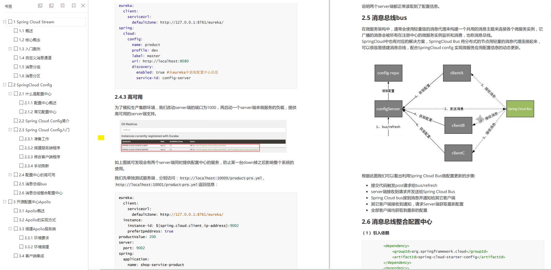Collapse the 2 SpringCloud Config node
Image resolution: width=551 pixels, height=270 pixels.
[5, 85]
